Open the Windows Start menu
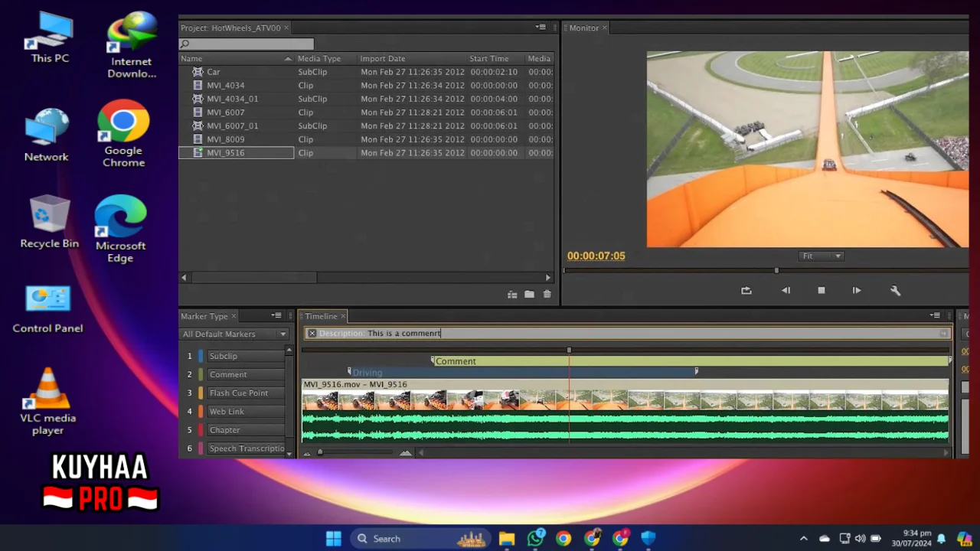980x551 pixels. (334, 539)
